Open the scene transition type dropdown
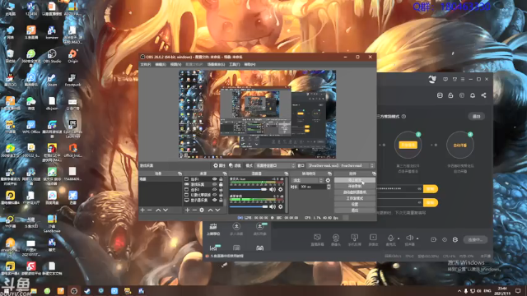Viewport: 527px width, 296px height. tap(307, 181)
